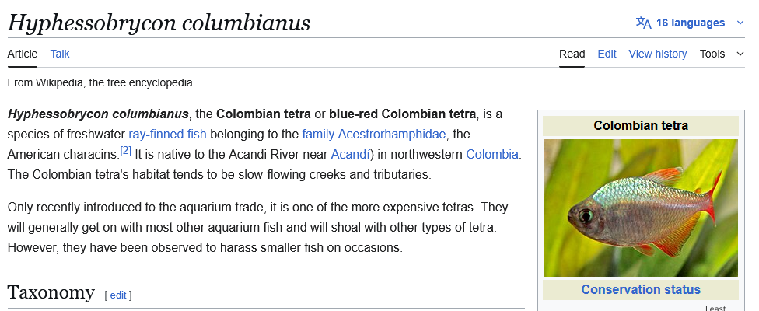The image size is (759, 311).
Task: Select the Article tab
Action: [x=23, y=54]
